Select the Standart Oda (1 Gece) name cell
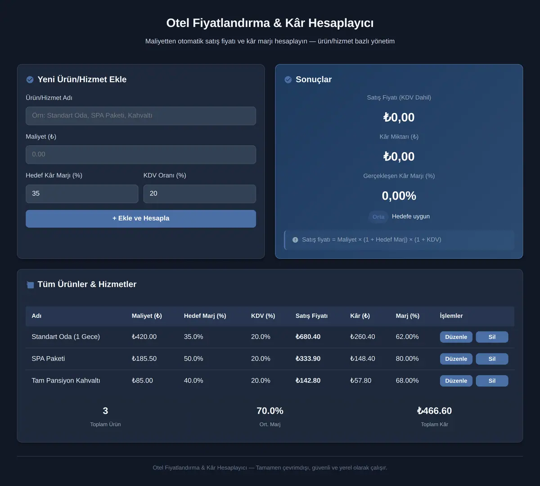This screenshot has height=486, width=540. (x=66, y=337)
